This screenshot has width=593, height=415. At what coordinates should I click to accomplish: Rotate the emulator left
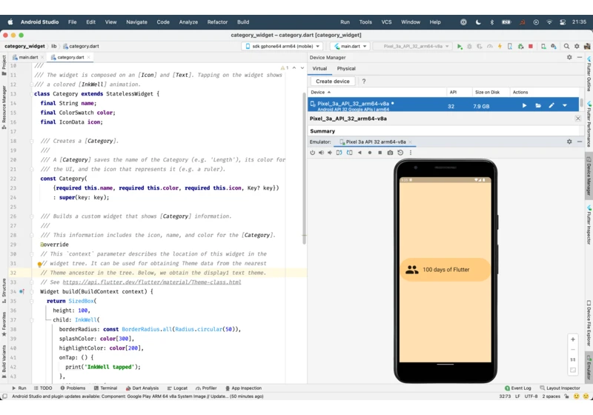339,153
